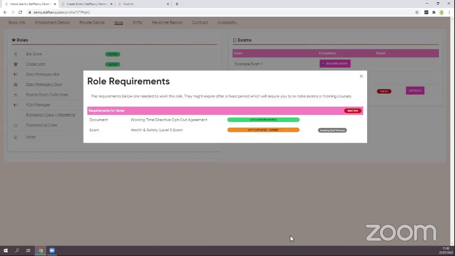Open Zoom from the taskbar
455x256 pixels.
[52, 251]
